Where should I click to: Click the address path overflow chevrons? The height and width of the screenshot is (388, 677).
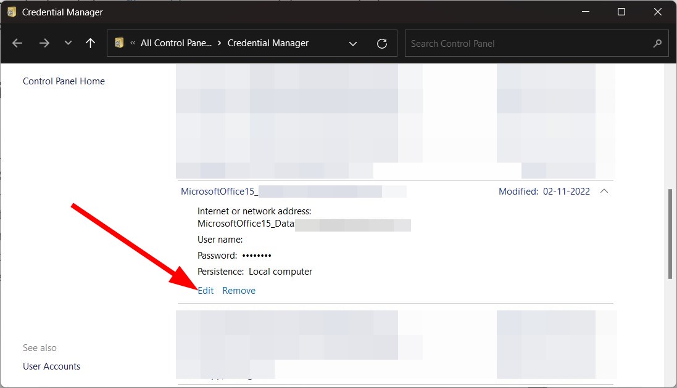coord(133,43)
